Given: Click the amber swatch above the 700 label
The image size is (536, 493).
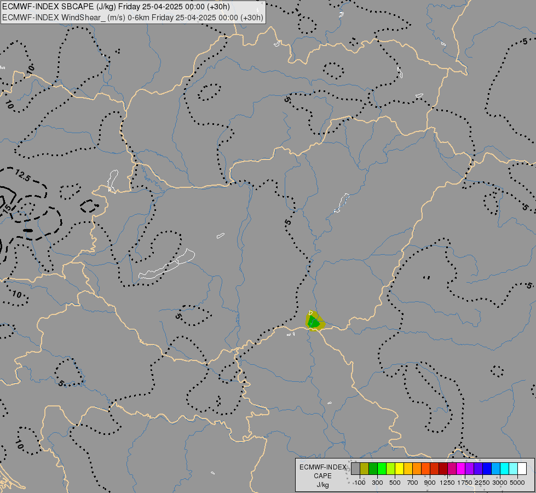Looking at the screenshot, I should (x=408, y=469).
